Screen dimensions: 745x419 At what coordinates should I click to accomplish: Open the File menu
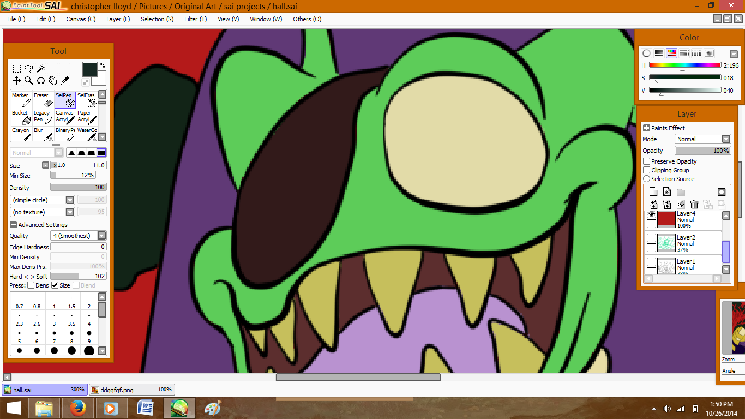(16, 19)
